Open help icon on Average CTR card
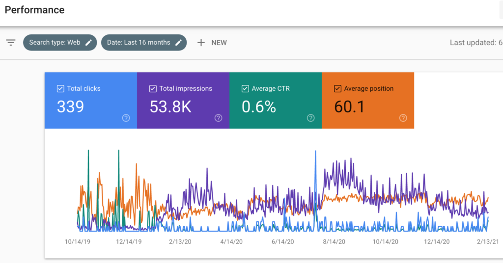 tap(311, 118)
